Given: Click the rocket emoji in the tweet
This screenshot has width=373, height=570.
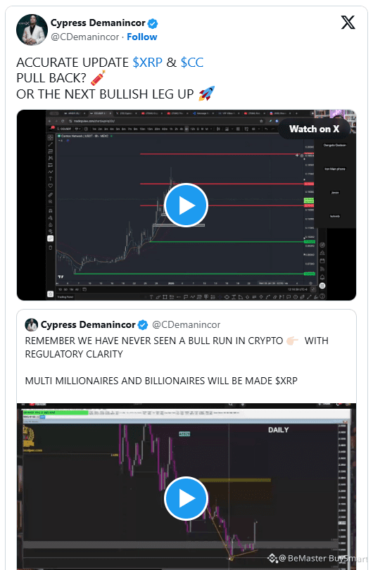Looking at the screenshot, I should (x=207, y=94).
